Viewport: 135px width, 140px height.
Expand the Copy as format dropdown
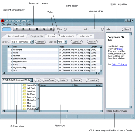(x=66, y=42)
